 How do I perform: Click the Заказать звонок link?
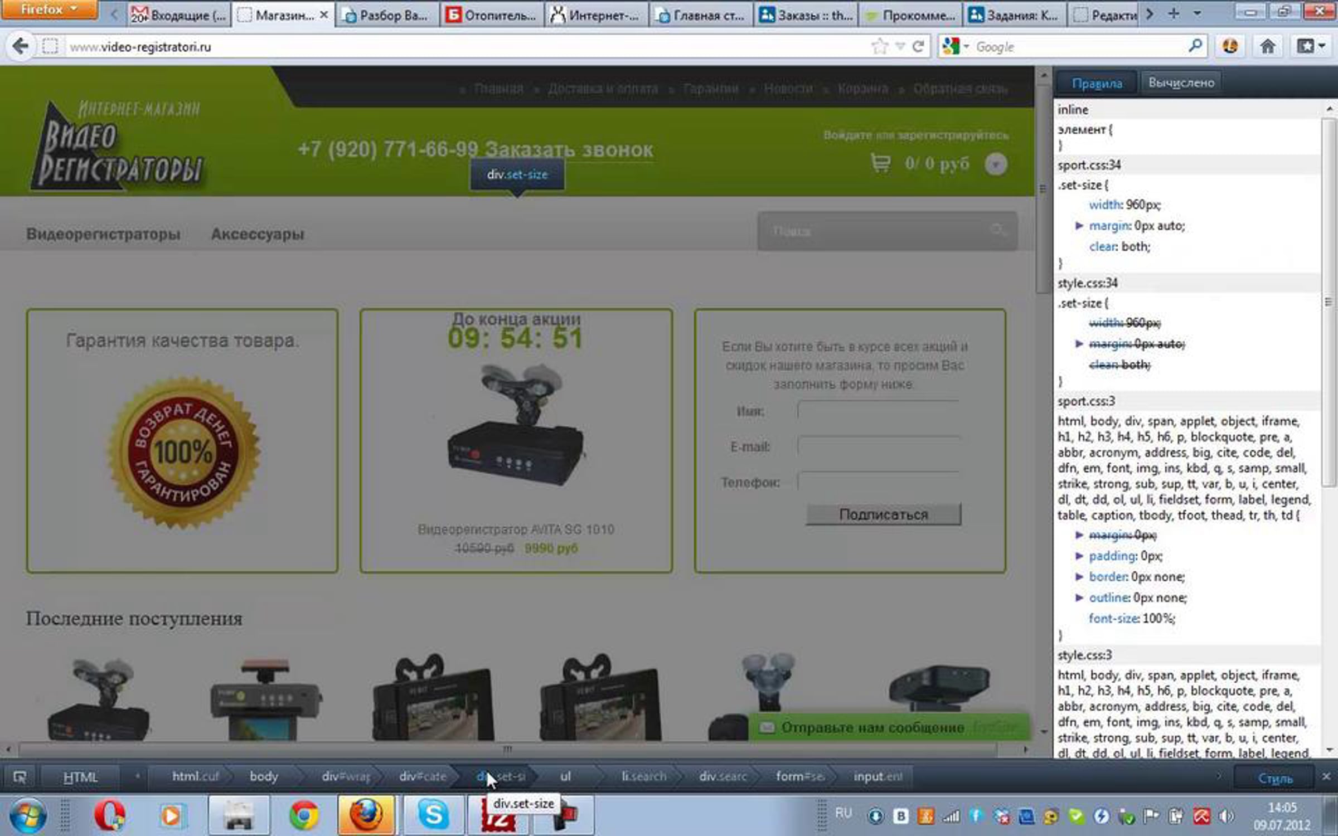(x=569, y=150)
